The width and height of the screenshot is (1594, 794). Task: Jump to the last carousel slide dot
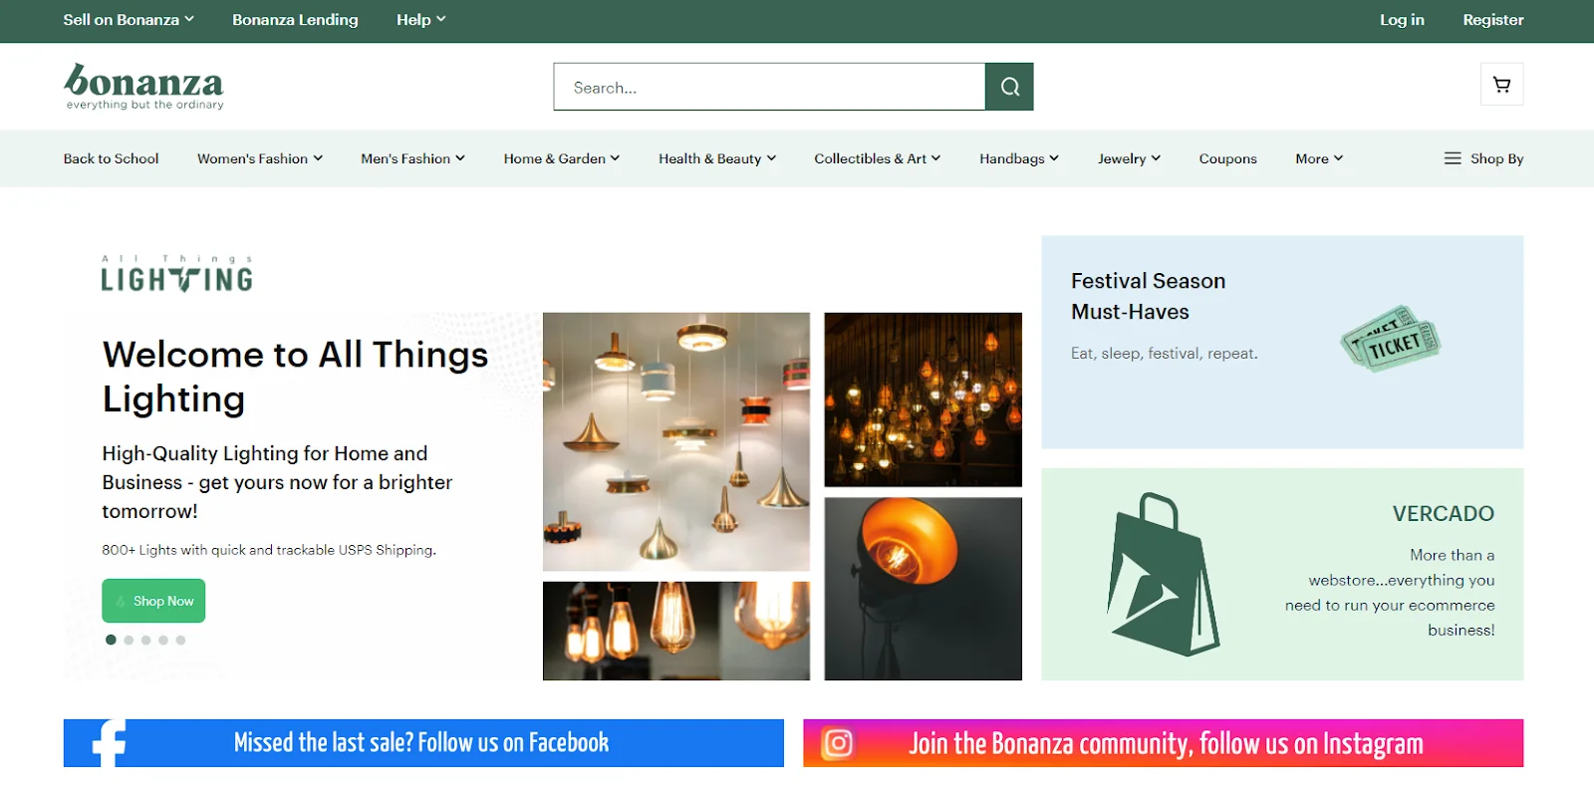[x=180, y=641]
